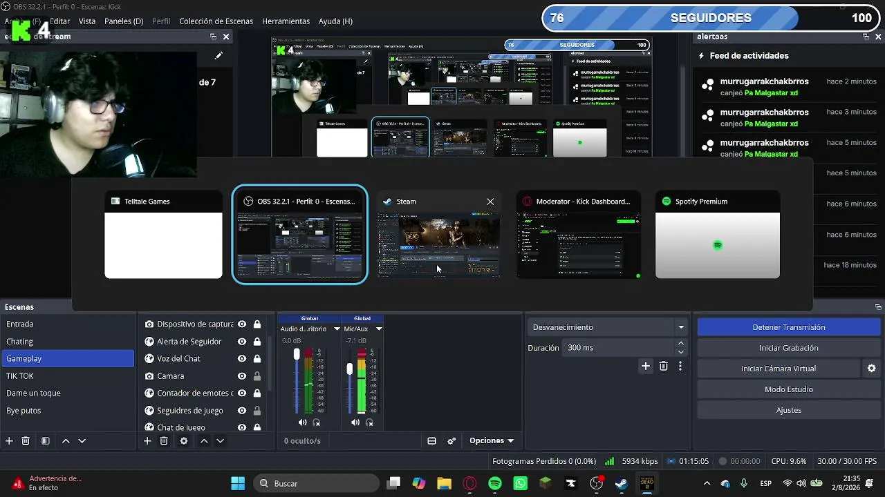Image resolution: width=885 pixels, height=497 pixels.
Task: Open advanced audio properties gears icon
Action: (x=452, y=441)
